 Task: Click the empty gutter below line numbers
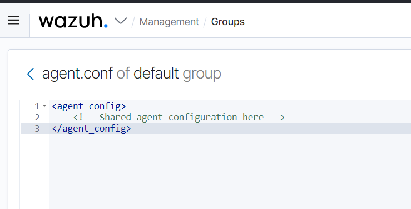pos(34,171)
